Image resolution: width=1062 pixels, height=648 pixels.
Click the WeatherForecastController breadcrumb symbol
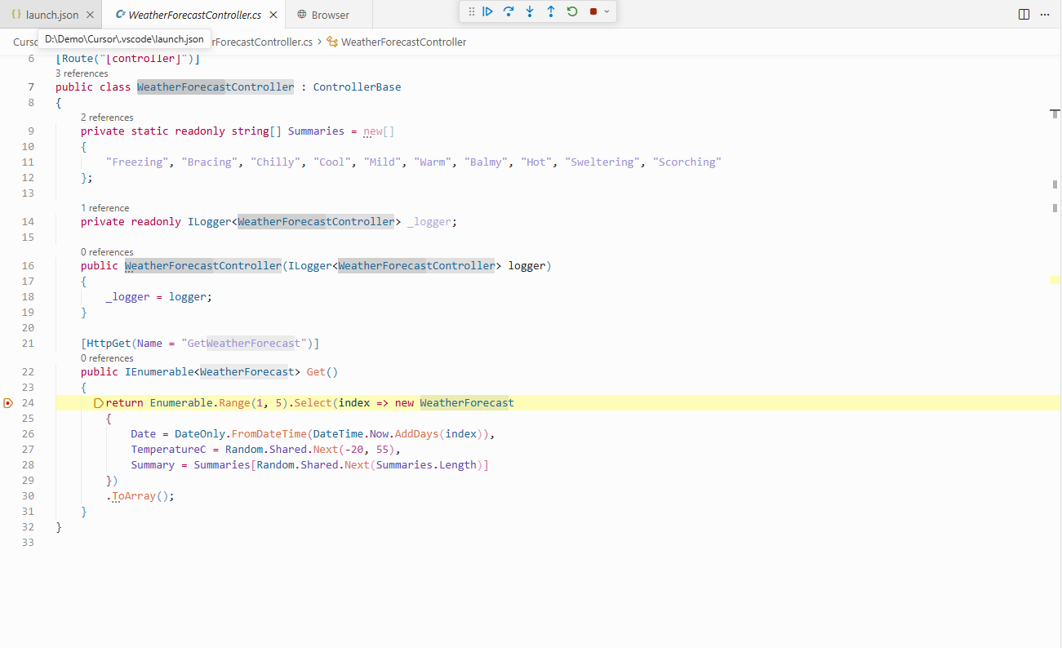pos(397,42)
